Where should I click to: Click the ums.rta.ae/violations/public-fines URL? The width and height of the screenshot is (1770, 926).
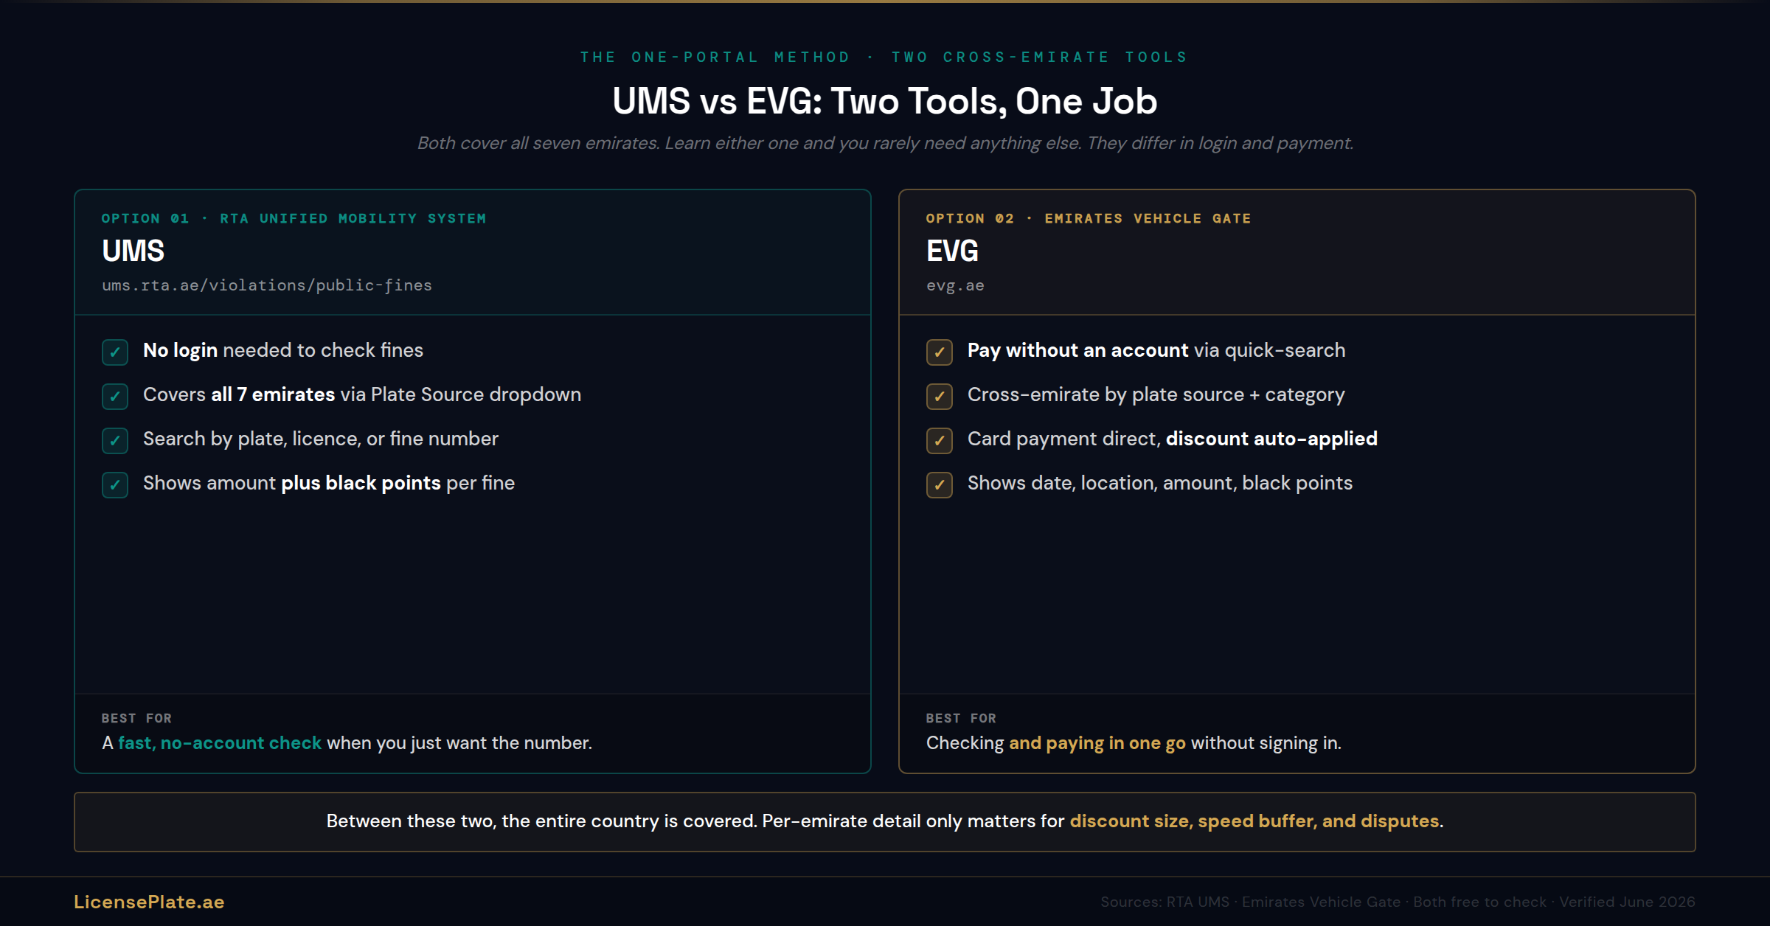pyautogui.click(x=267, y=285)
